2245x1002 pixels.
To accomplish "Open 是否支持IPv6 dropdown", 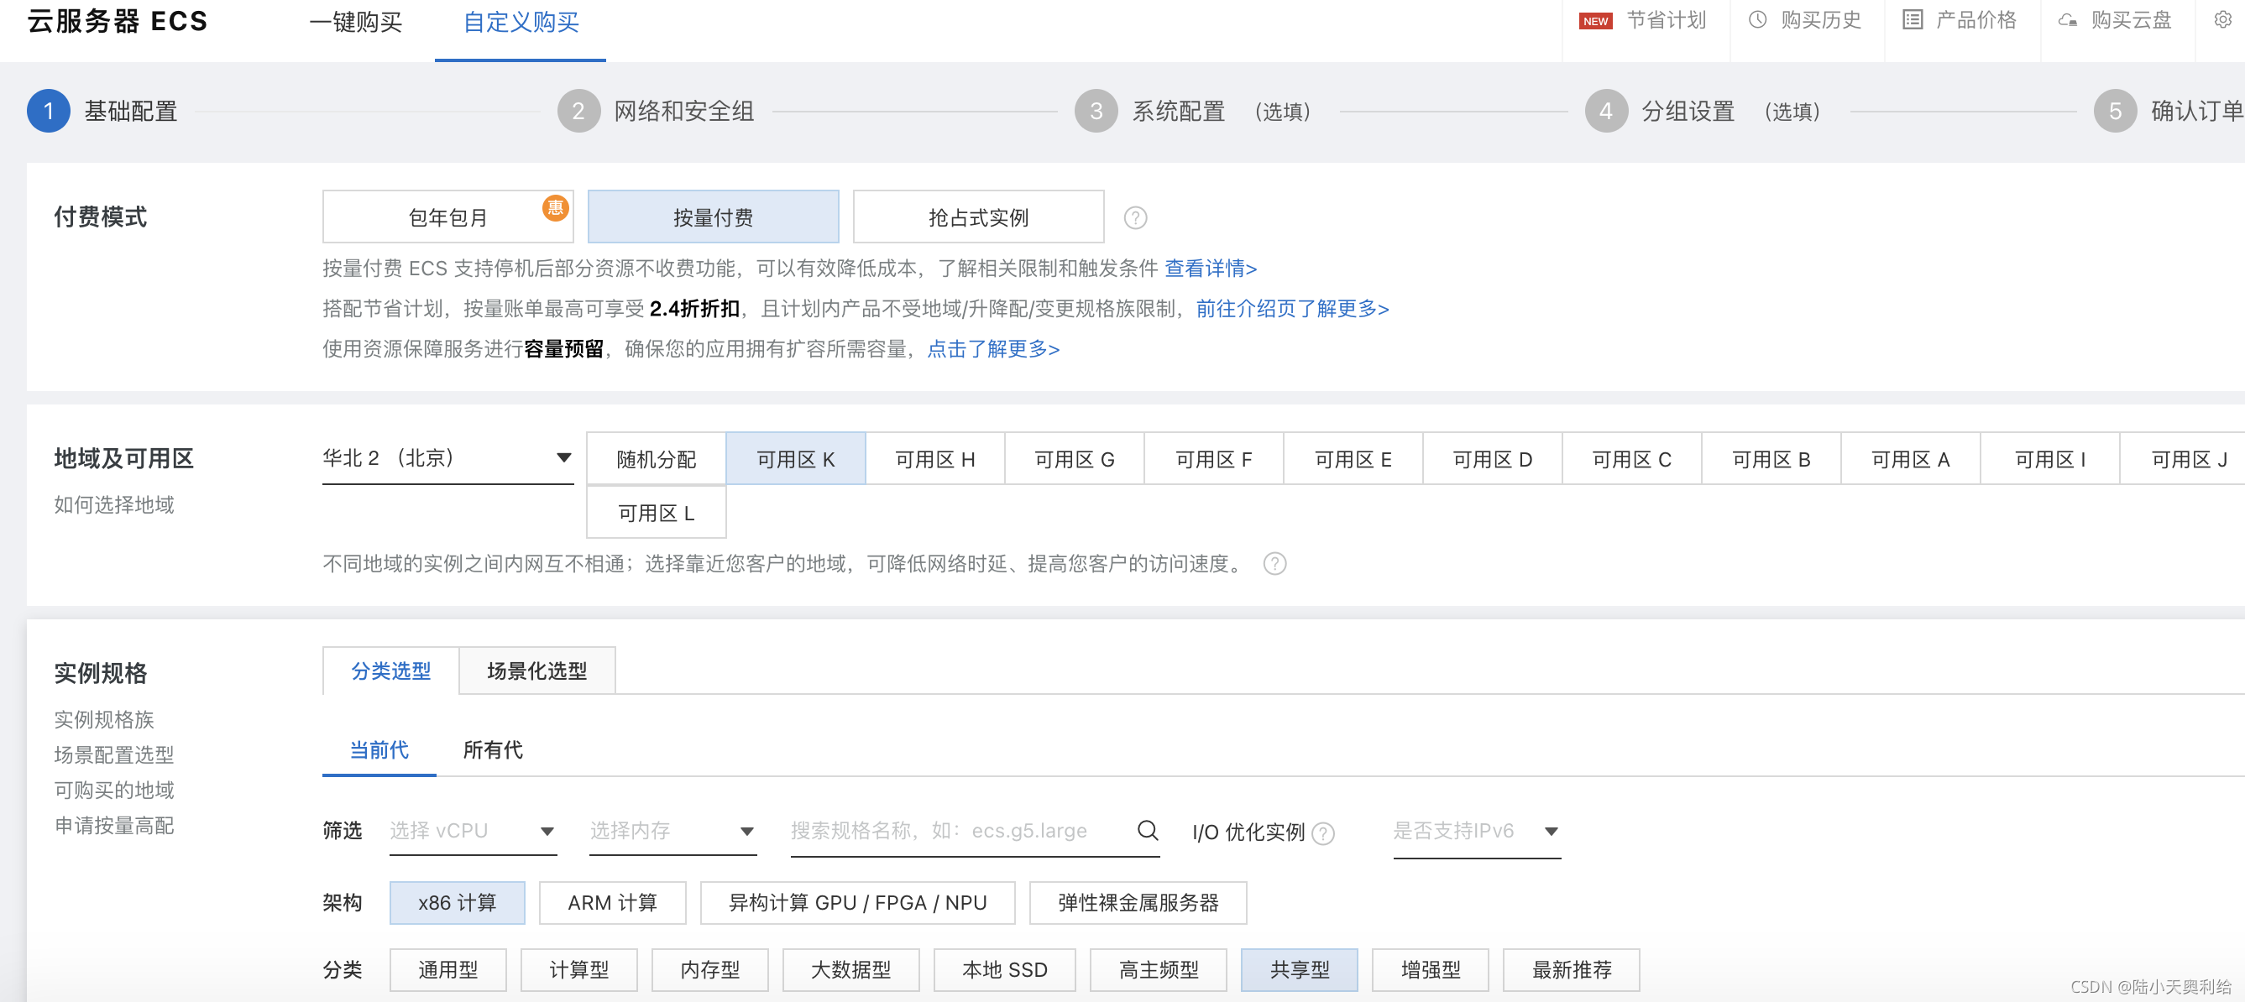I will pos(1476,832).
